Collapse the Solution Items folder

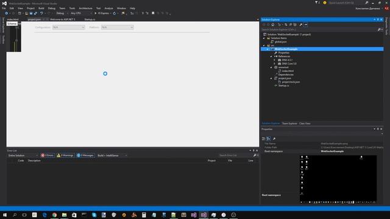264,38
